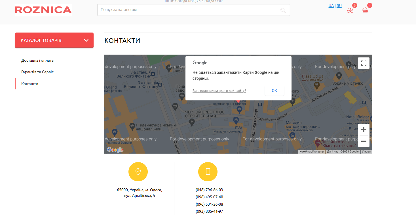Zoom out on the map
Viewport: 416px width, 215px height.
coord(364,141)
